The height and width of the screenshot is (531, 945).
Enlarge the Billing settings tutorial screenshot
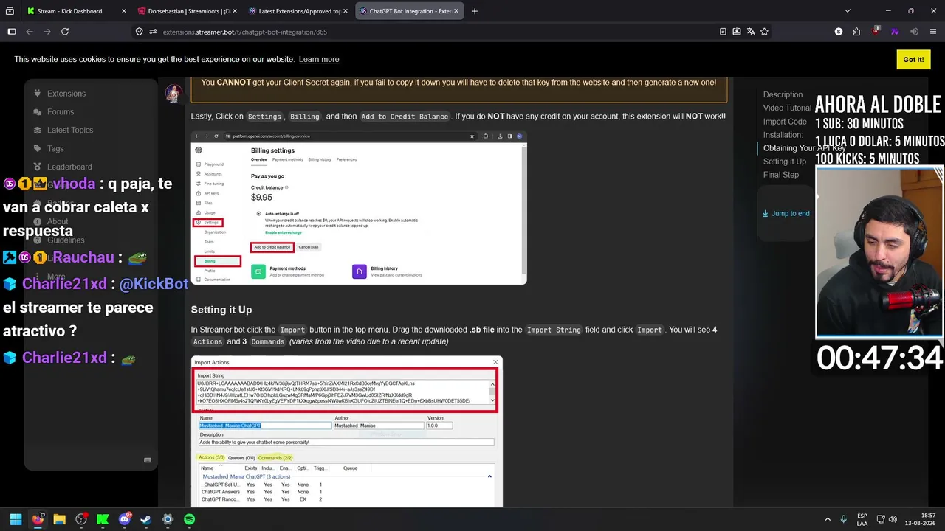359,207
